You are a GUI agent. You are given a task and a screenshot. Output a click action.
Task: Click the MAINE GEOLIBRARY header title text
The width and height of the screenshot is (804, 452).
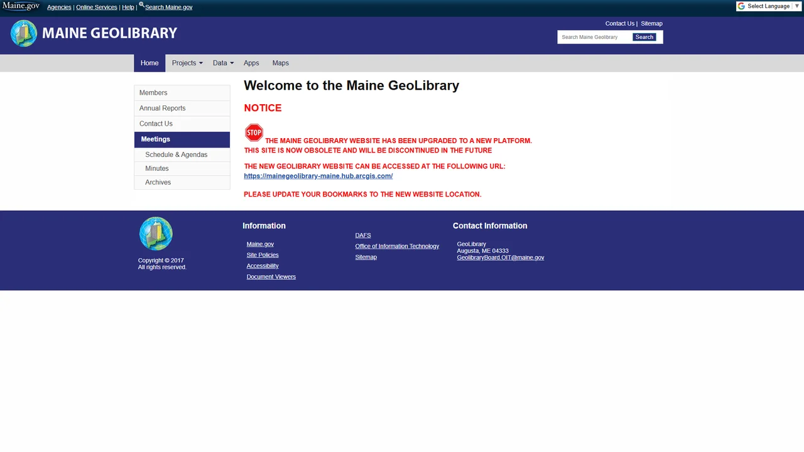(x=109, y=33)
